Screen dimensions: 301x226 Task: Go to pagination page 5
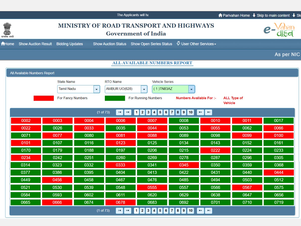160,112
